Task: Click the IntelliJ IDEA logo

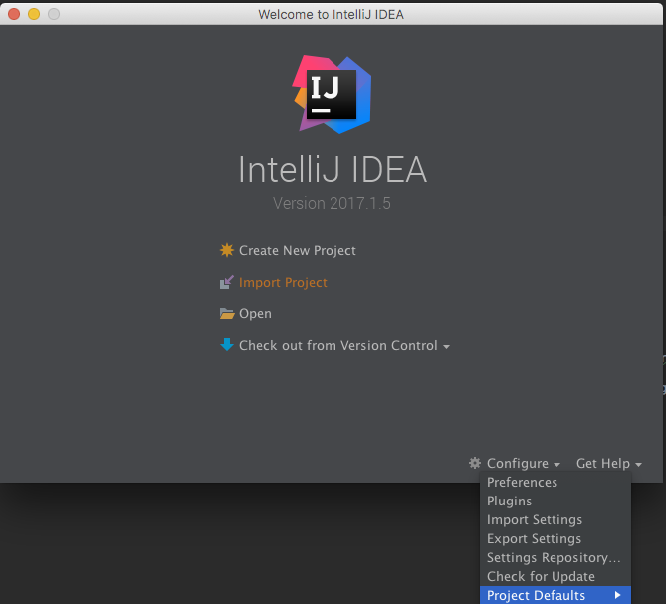Action: (333, 95)
